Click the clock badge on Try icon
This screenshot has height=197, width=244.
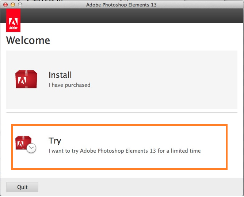(31, 148)
